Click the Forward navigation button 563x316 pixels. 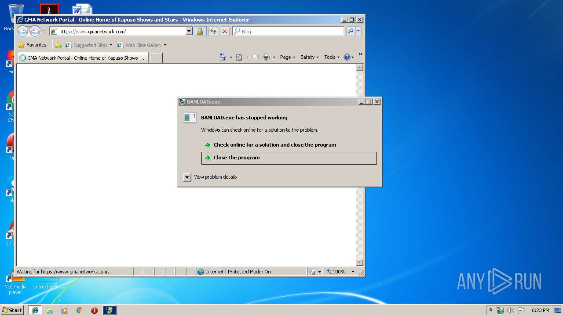(35, 31)
